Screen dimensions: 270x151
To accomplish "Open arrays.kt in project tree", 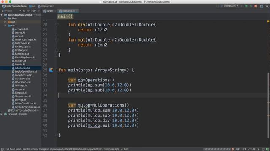I will (20, 33).
